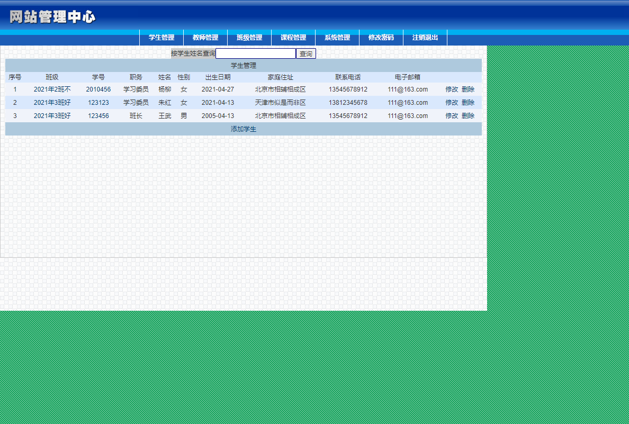
Task: Select 朱红's email 111@163.com
Action: pos(408,102)
